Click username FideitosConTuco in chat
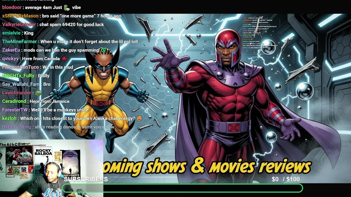The height and width of the screenshot is (197, 351). 21,67
